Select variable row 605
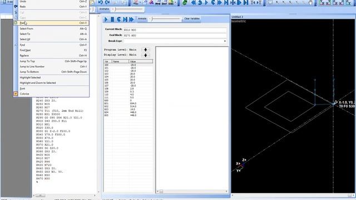356x200 pixels. pyautogui.click(x=128, y=115)
